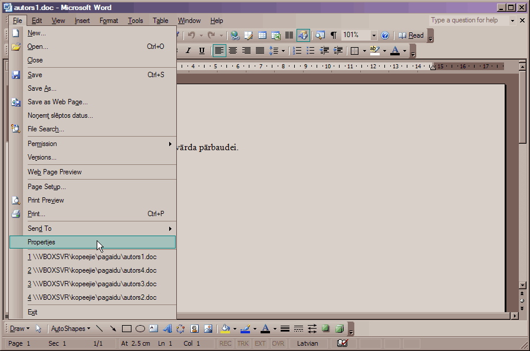Click the Insert Table icon
This screenshot has width=530, height=351.
(262, 35)
